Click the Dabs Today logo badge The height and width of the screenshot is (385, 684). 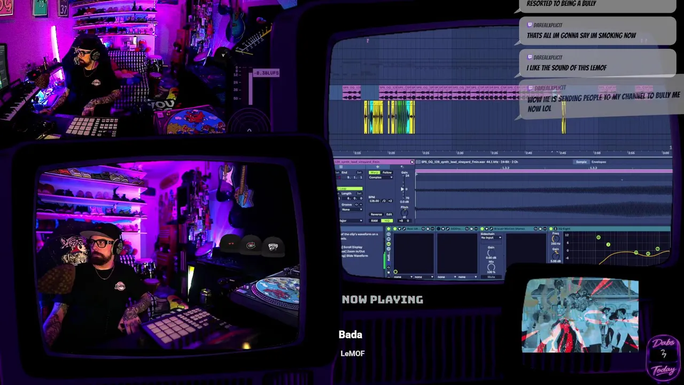[663, 357]
